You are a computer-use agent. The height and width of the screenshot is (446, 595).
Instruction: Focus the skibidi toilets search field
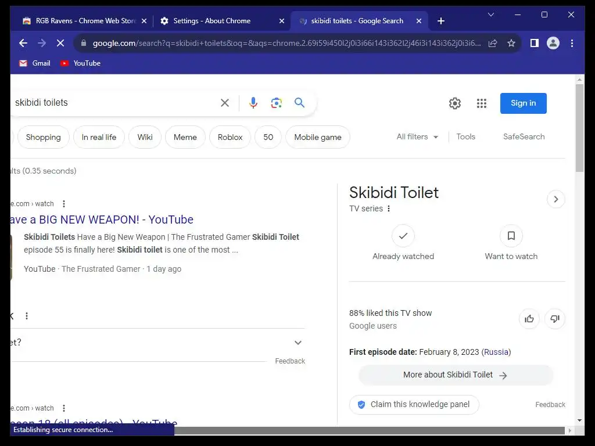[114, 103]
